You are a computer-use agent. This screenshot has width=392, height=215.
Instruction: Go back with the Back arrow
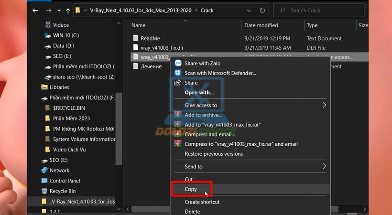tap(35, 11)
